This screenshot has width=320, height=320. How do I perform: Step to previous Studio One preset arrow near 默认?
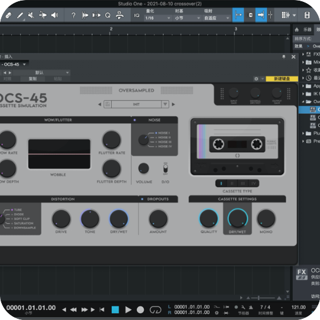[x=4, y=72]
